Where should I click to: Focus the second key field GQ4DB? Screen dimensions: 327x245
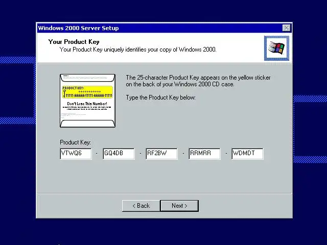[x=119, y=154]
